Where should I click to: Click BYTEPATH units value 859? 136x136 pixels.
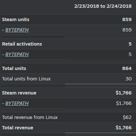coord(127,30)
